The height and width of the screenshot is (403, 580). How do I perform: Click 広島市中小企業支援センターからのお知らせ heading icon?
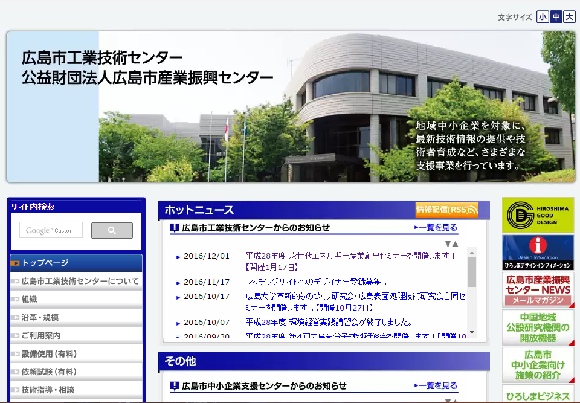point(175,386)
